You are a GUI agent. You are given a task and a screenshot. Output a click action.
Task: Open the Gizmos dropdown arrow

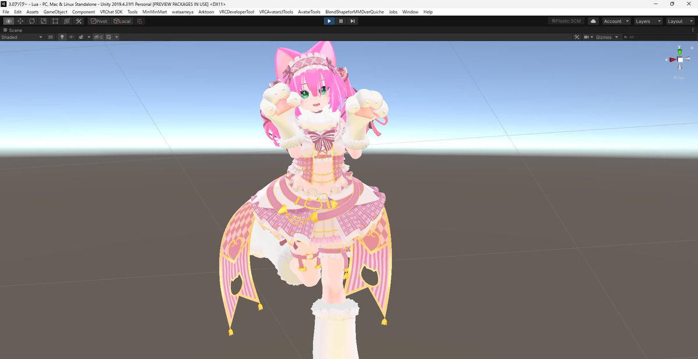click(x=617, y=37)
